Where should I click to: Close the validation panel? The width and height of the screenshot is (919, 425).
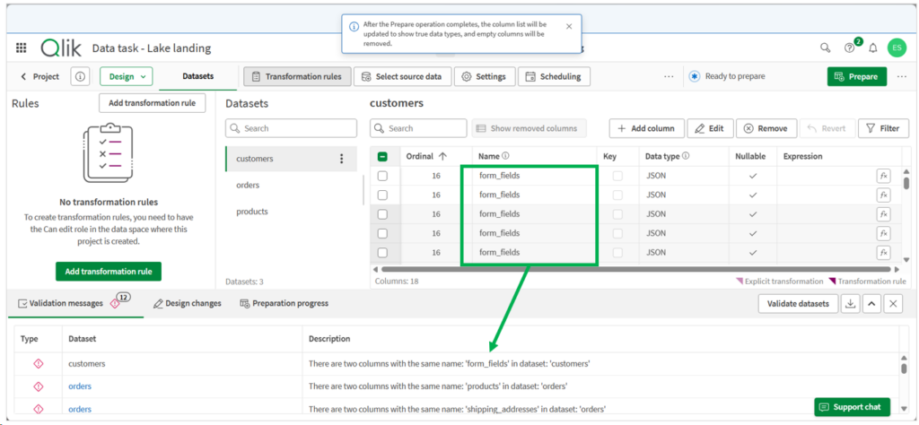tap(893, 303)
